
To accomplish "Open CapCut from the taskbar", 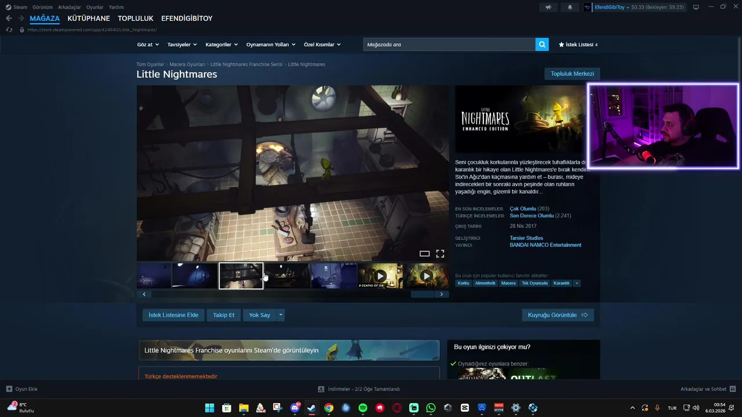I will [x=465, y=408].
